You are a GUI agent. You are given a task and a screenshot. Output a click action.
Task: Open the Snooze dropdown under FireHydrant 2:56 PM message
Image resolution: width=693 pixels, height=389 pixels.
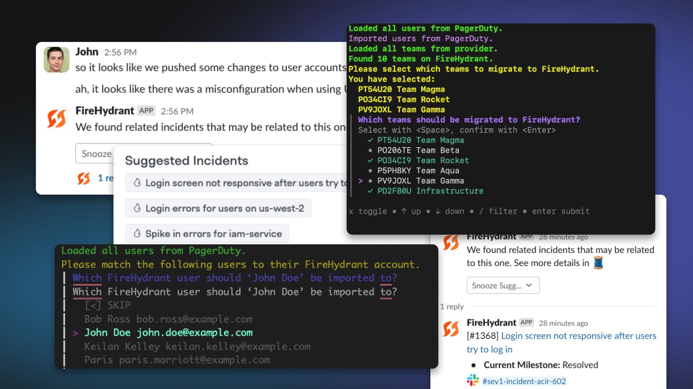(95, 153)
